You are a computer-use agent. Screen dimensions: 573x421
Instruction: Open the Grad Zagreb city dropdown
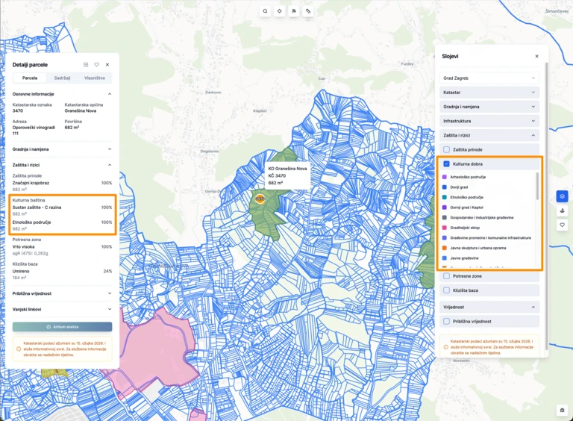point(489,78)
